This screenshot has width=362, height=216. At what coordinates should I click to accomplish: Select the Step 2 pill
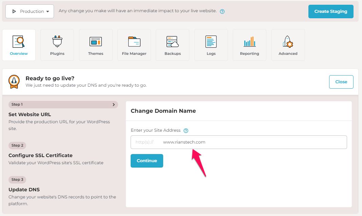coord(17,146)
